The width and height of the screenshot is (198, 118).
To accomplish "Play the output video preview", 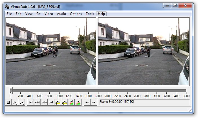I will tap(22, 102).
